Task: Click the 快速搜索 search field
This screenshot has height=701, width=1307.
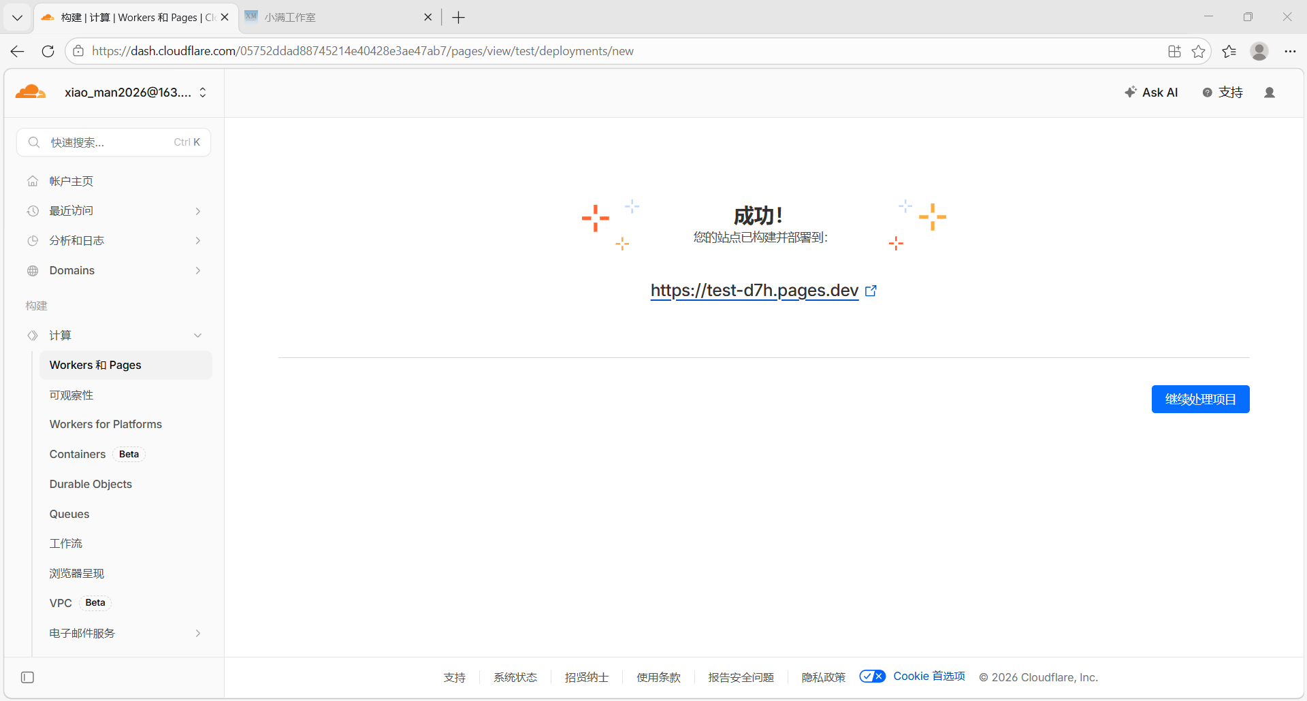Action: coord(112,142)
